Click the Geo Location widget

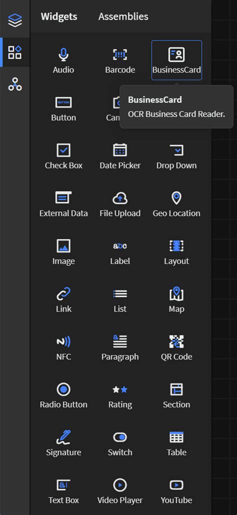coord(176,204)
